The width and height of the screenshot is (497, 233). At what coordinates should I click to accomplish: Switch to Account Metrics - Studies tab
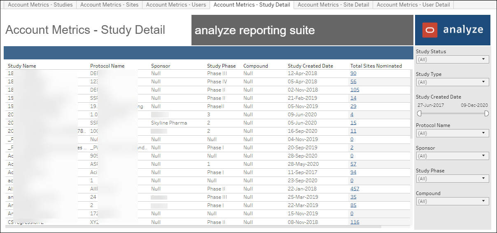pos(40,5)
